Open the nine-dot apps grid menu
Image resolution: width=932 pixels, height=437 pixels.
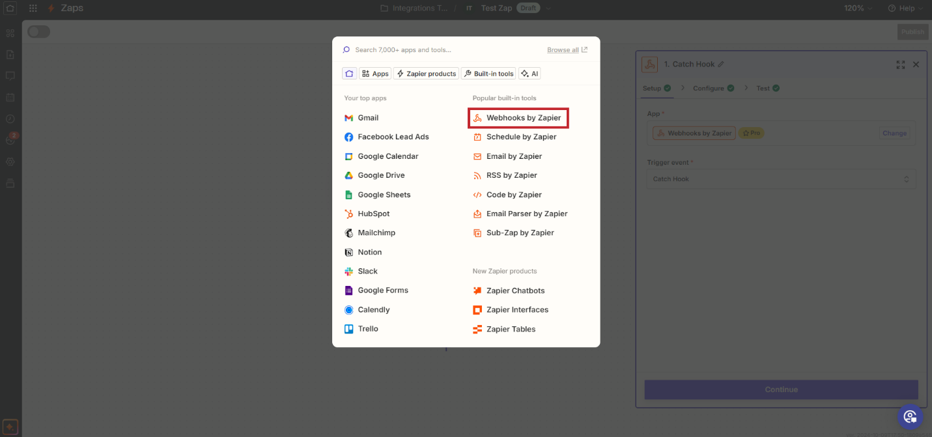pyautogui.click(x=33, y=8)
